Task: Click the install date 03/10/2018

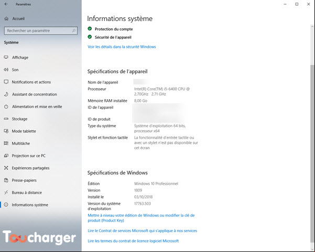Action: (143, 197)
